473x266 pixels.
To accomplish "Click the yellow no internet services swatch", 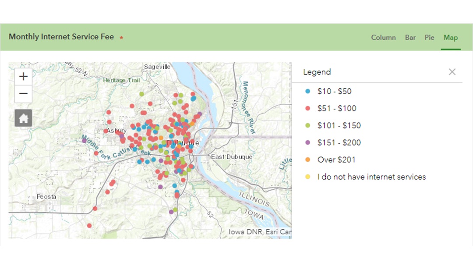I will (308, 177).
